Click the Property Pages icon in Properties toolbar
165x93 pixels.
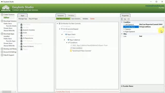click(129, 19)
